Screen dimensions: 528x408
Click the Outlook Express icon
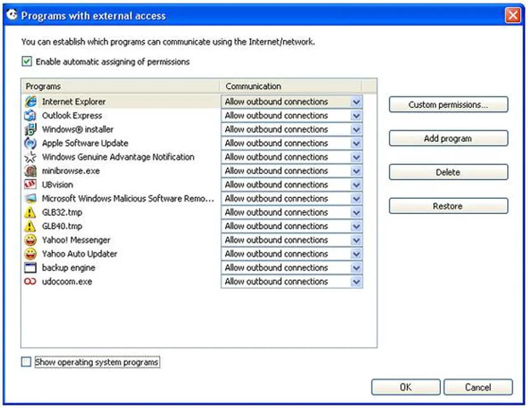pyautogui.click(x=31, y=116)
